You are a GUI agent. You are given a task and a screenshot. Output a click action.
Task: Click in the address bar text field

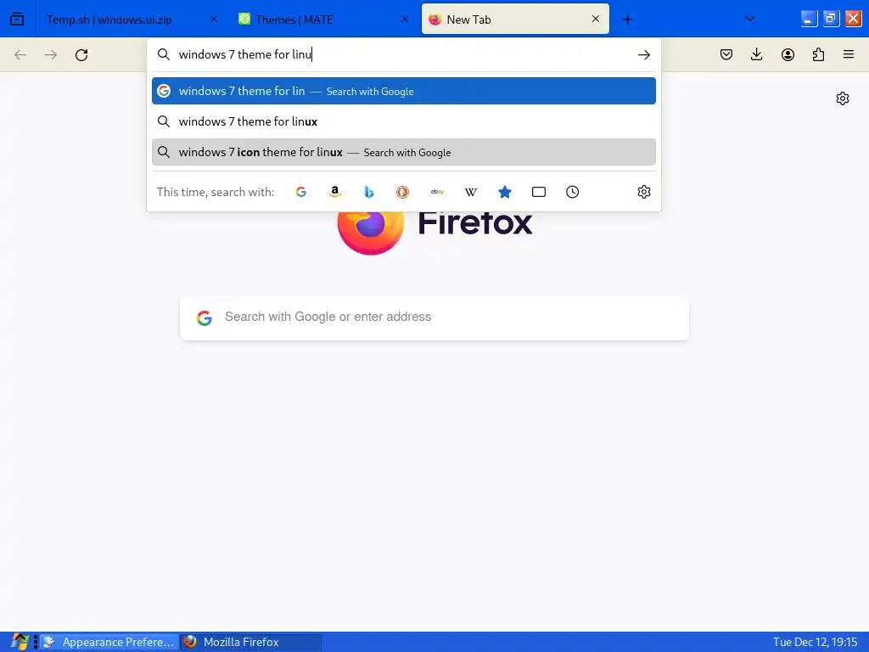click(x=405, y=54)
